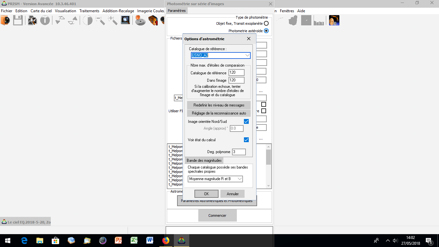Click the gears and orange linkage icon
Image resolution: width=439 pixels, height=247 pixels.
click(334, 21)
